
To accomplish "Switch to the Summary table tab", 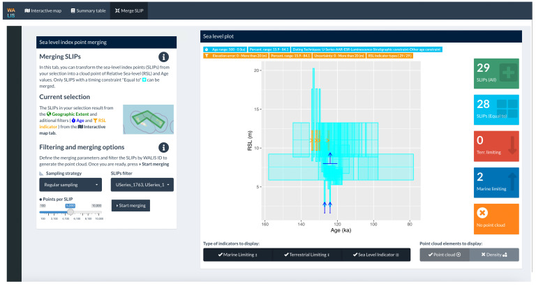I will pos(88,10).
